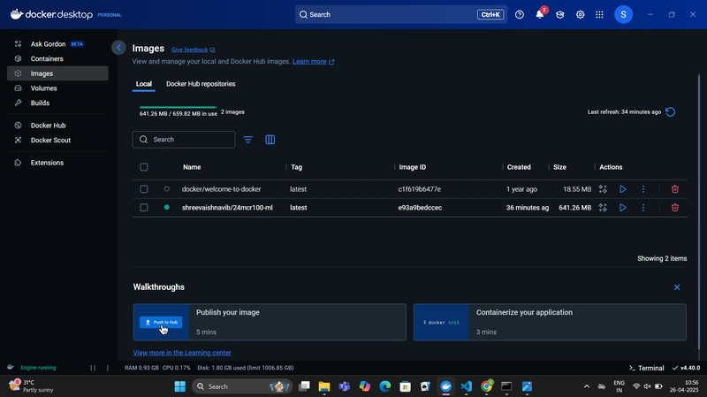Click the disk usage progress bar

pos(179,107)
